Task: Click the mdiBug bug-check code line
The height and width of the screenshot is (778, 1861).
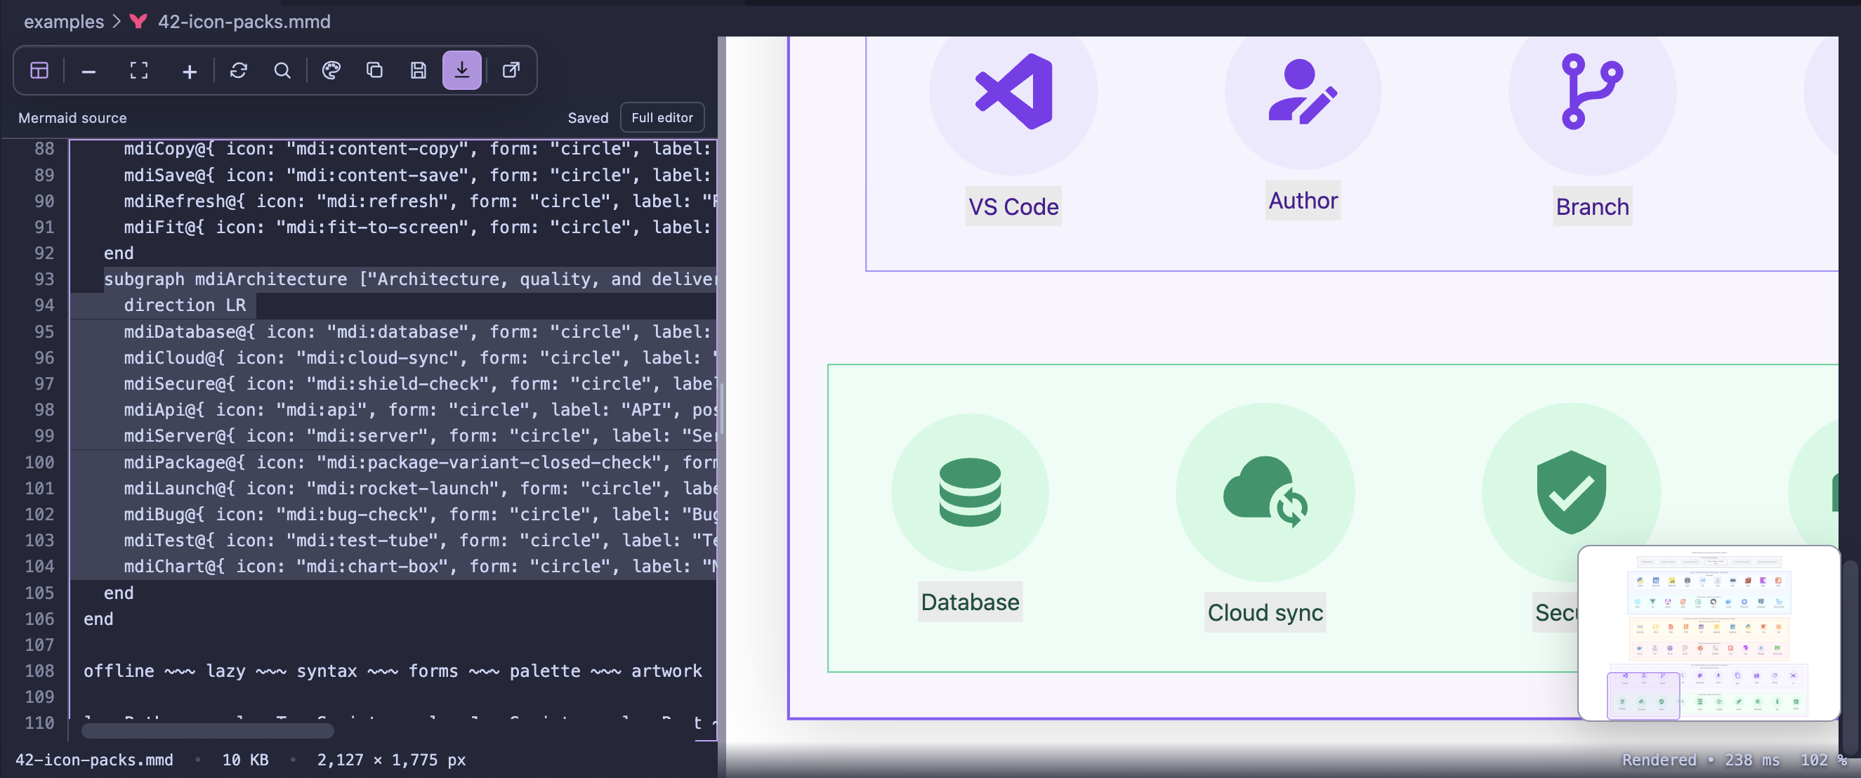Action: click(x=419, y=515)
